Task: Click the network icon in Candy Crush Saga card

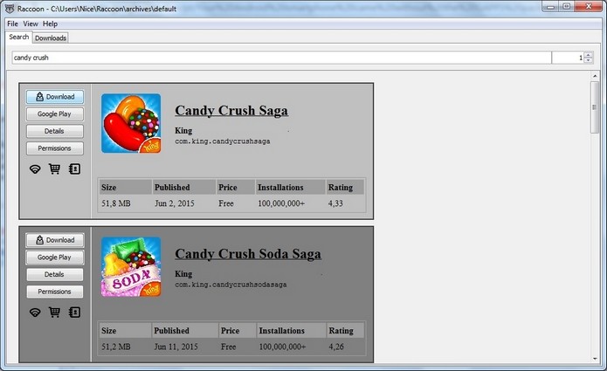Action: tap(35, 169)
